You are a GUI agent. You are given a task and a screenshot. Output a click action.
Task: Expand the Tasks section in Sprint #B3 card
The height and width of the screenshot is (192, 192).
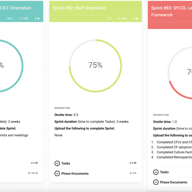pyautogui.click(x=156, y=172)
